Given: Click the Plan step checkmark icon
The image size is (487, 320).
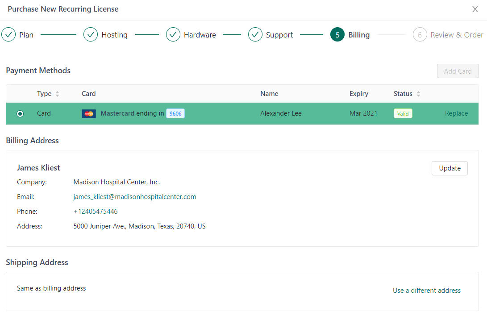Looking at the screenshot, I should click(8, 35).
